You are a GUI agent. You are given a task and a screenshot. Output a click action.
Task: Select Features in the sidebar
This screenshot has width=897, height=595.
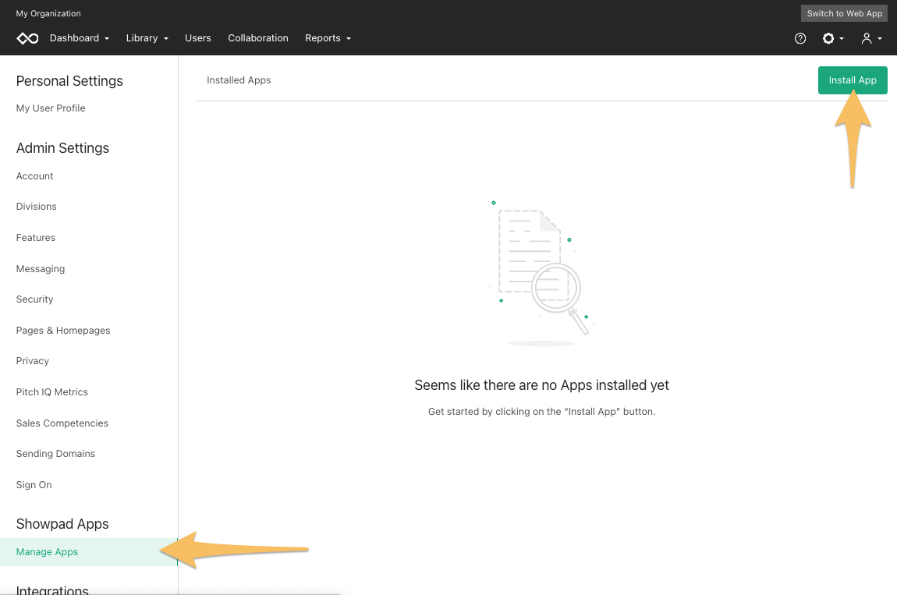tap(36, 237)
